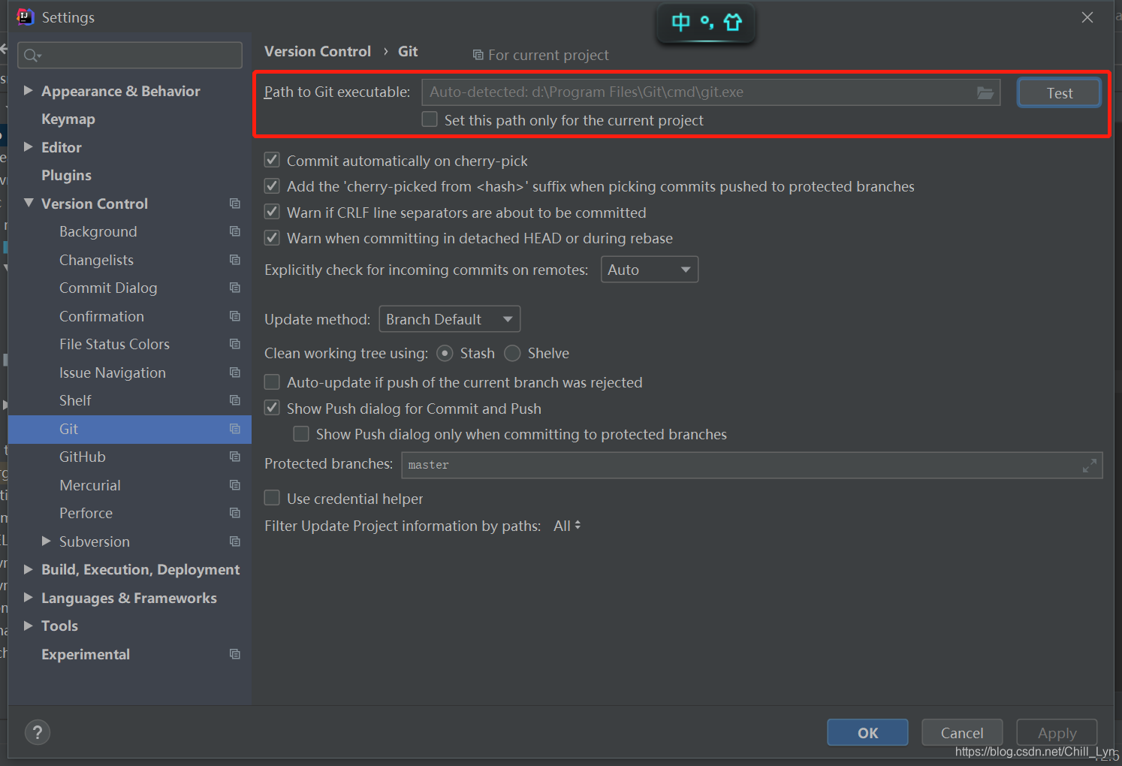
Task: Click project-level icon next to Issue Navigation
Action: [x=235, y=372]
